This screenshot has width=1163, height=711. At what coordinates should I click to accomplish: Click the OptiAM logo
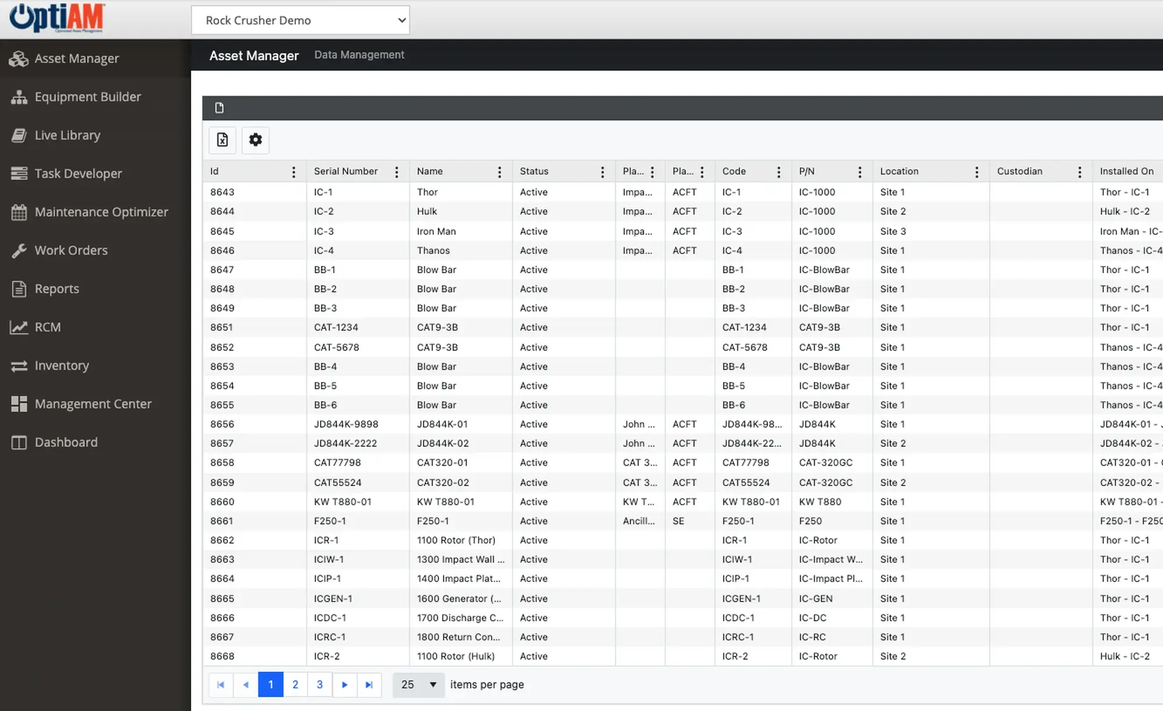click(57, 18)
